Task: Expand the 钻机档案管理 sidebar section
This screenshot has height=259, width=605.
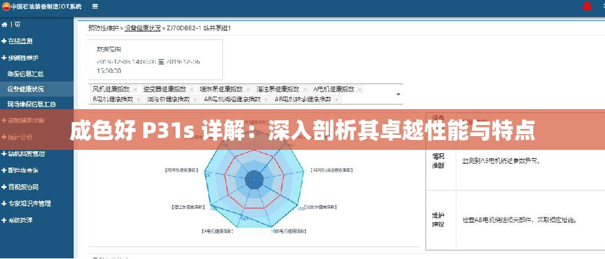Action: (24, 154)
